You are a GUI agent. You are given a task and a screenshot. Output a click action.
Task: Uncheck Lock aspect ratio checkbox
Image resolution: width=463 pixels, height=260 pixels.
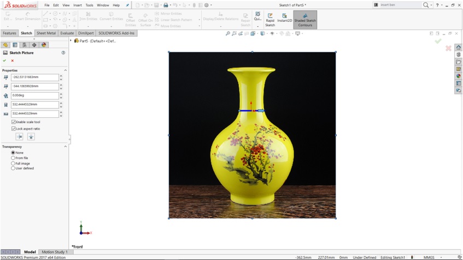tap(14, 129)
